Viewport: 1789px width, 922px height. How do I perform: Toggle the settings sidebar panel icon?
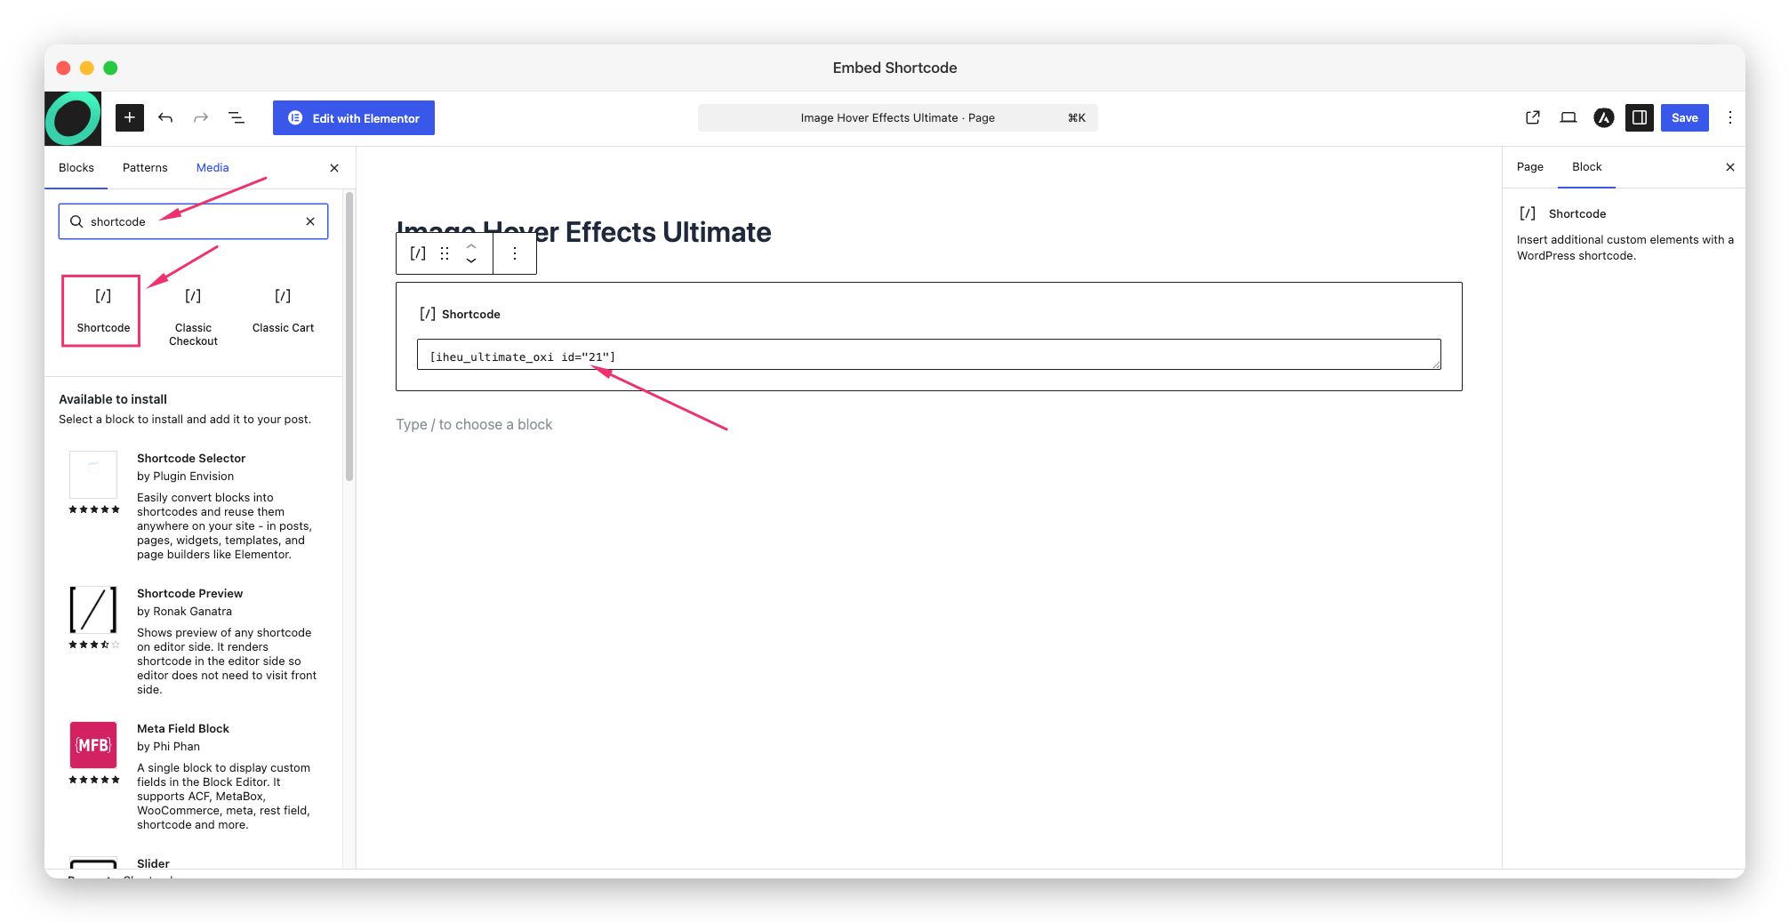pos(1640,117)
